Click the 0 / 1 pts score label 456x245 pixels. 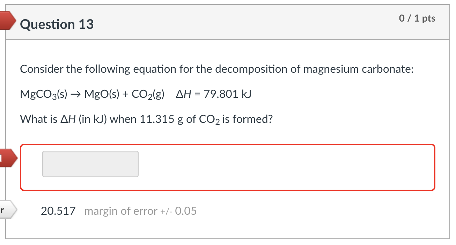[417, 18]
